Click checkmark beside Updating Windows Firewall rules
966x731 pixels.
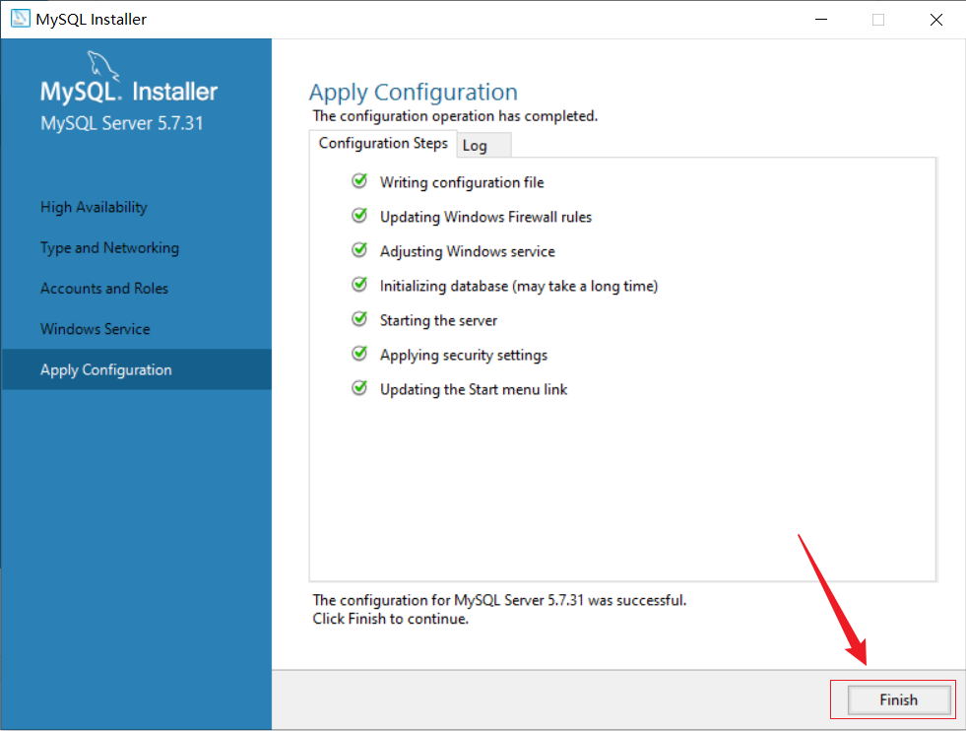359,216
